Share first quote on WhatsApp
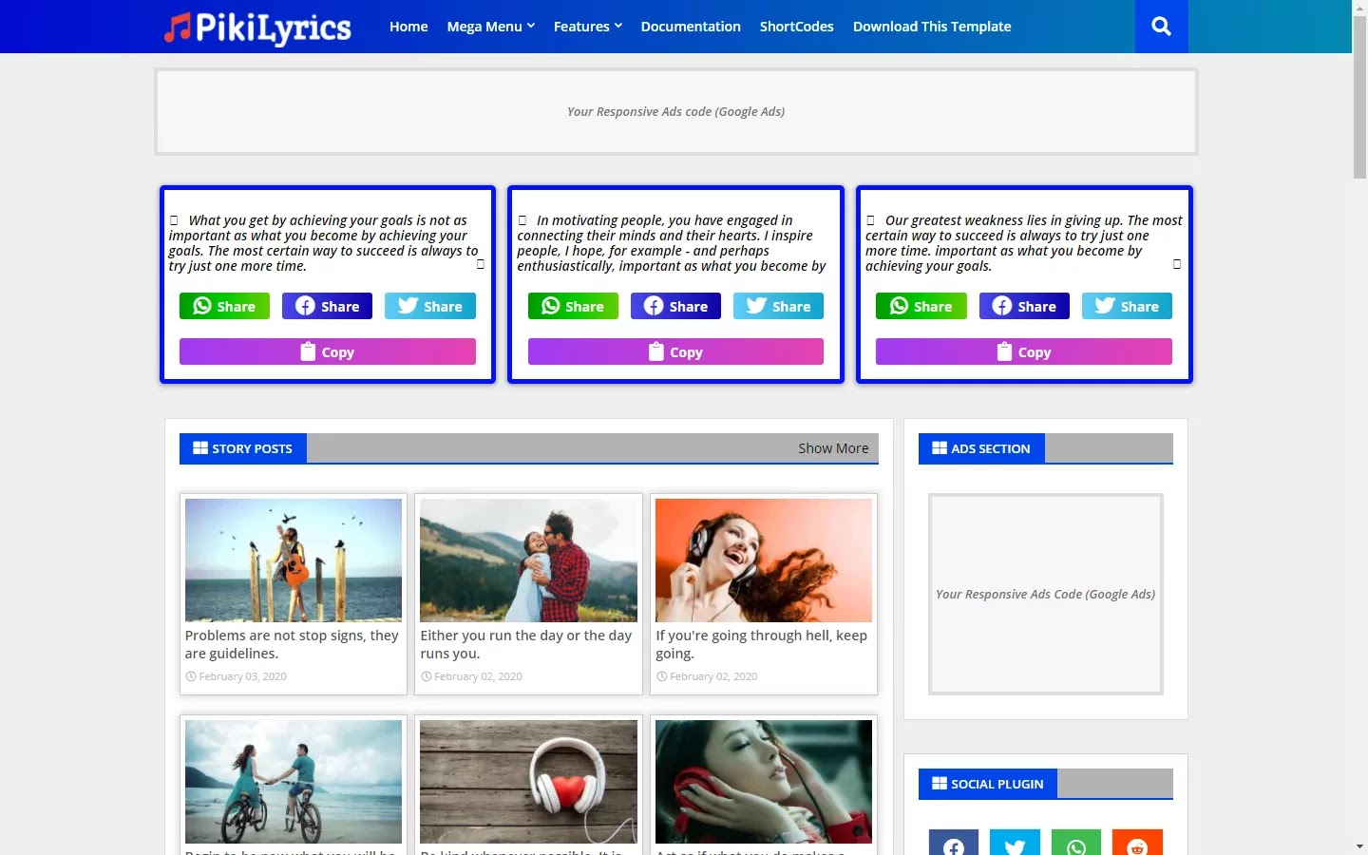The height and width of the screenshot is (855, 1368). click(x=224, y=306)
